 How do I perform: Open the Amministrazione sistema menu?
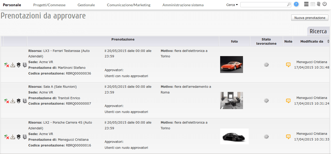click(x=183, y=5)
